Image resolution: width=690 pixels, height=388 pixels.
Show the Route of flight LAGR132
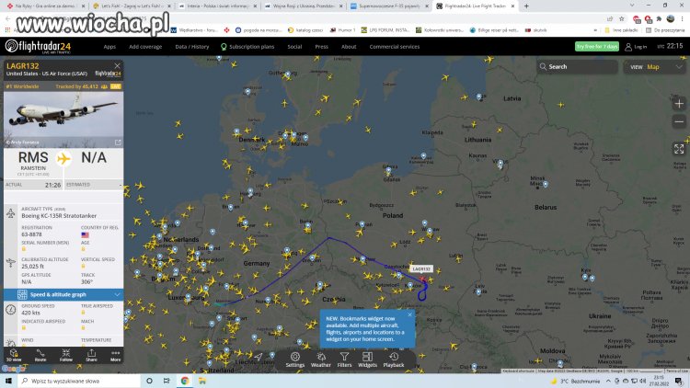[x=40, y=355]
